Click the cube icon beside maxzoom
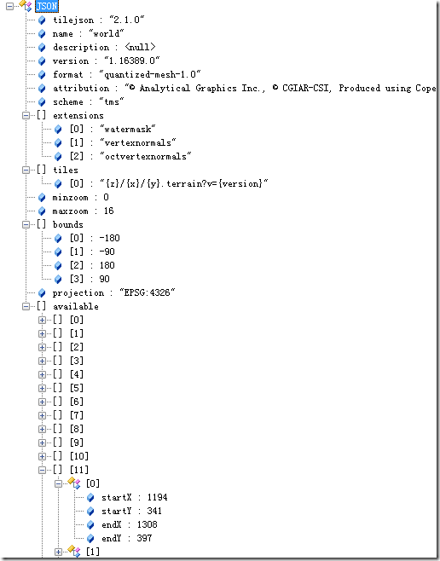Screen dimensions: 440x561 coord(42,211)
